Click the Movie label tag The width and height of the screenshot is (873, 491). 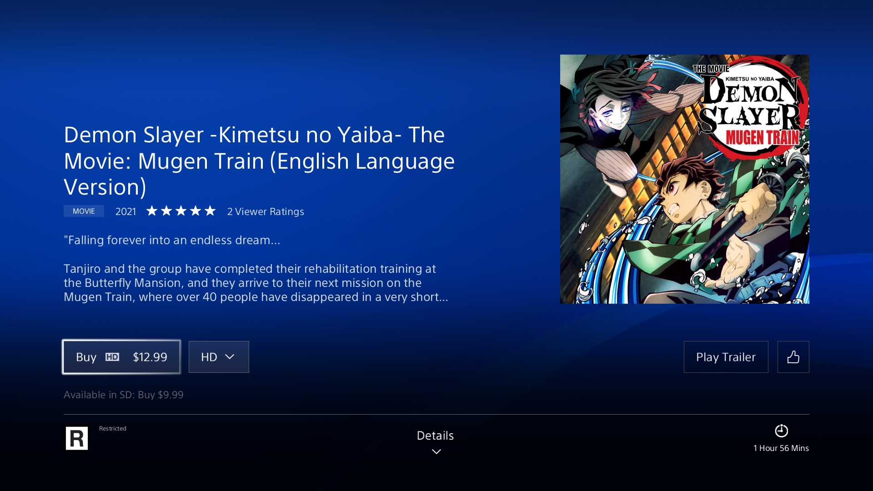(x=83, y=210)
